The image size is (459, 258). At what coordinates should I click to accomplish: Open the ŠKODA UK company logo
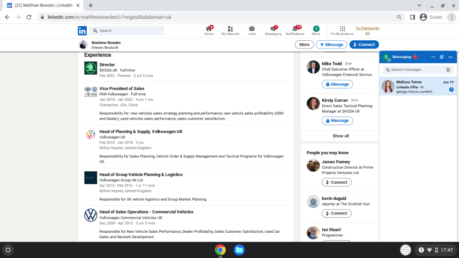pos(91,68)
